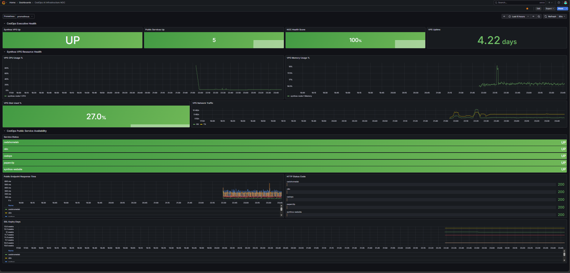Click the plus add-new icon
This screenshot has width=570, height=273.
pyautogui.click(x=549, y=3)
